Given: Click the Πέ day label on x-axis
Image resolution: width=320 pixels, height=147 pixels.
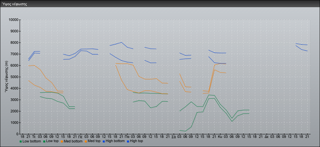Looking at the screenshot, I should (x=80, y=137).
